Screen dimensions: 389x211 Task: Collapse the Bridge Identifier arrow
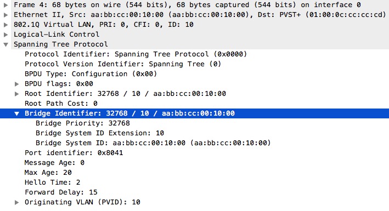tap(16, 113)
